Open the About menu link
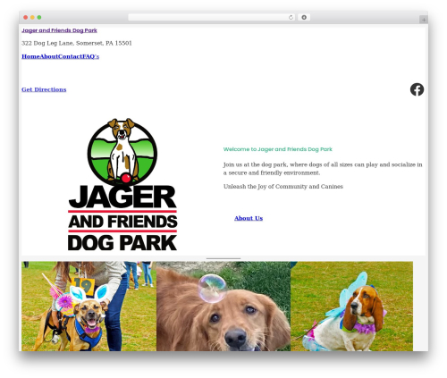This screenshot has width=447, height=378. [49, 56]
